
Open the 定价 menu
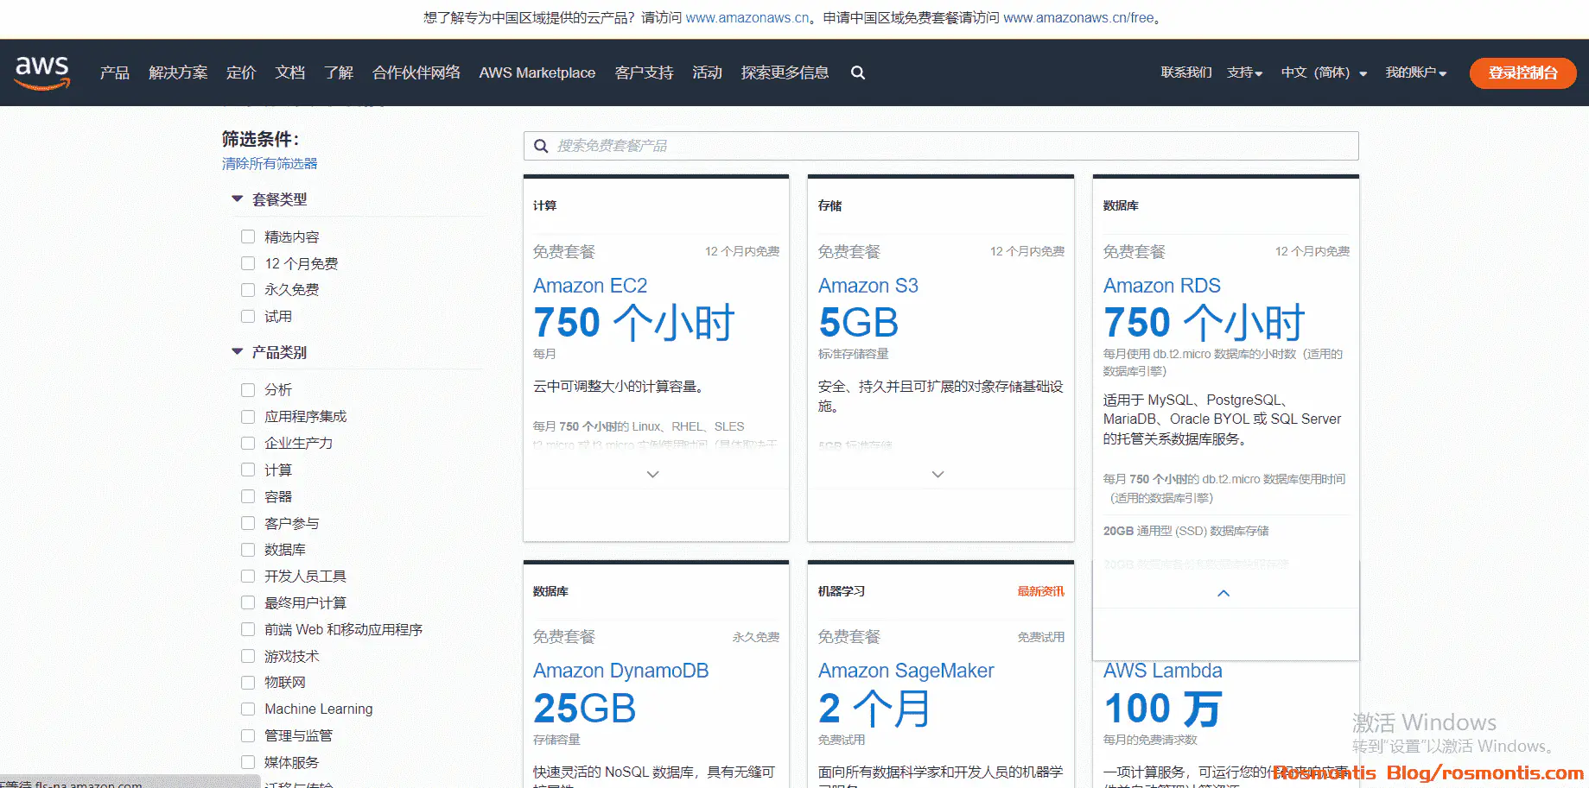tap(241, 72)
